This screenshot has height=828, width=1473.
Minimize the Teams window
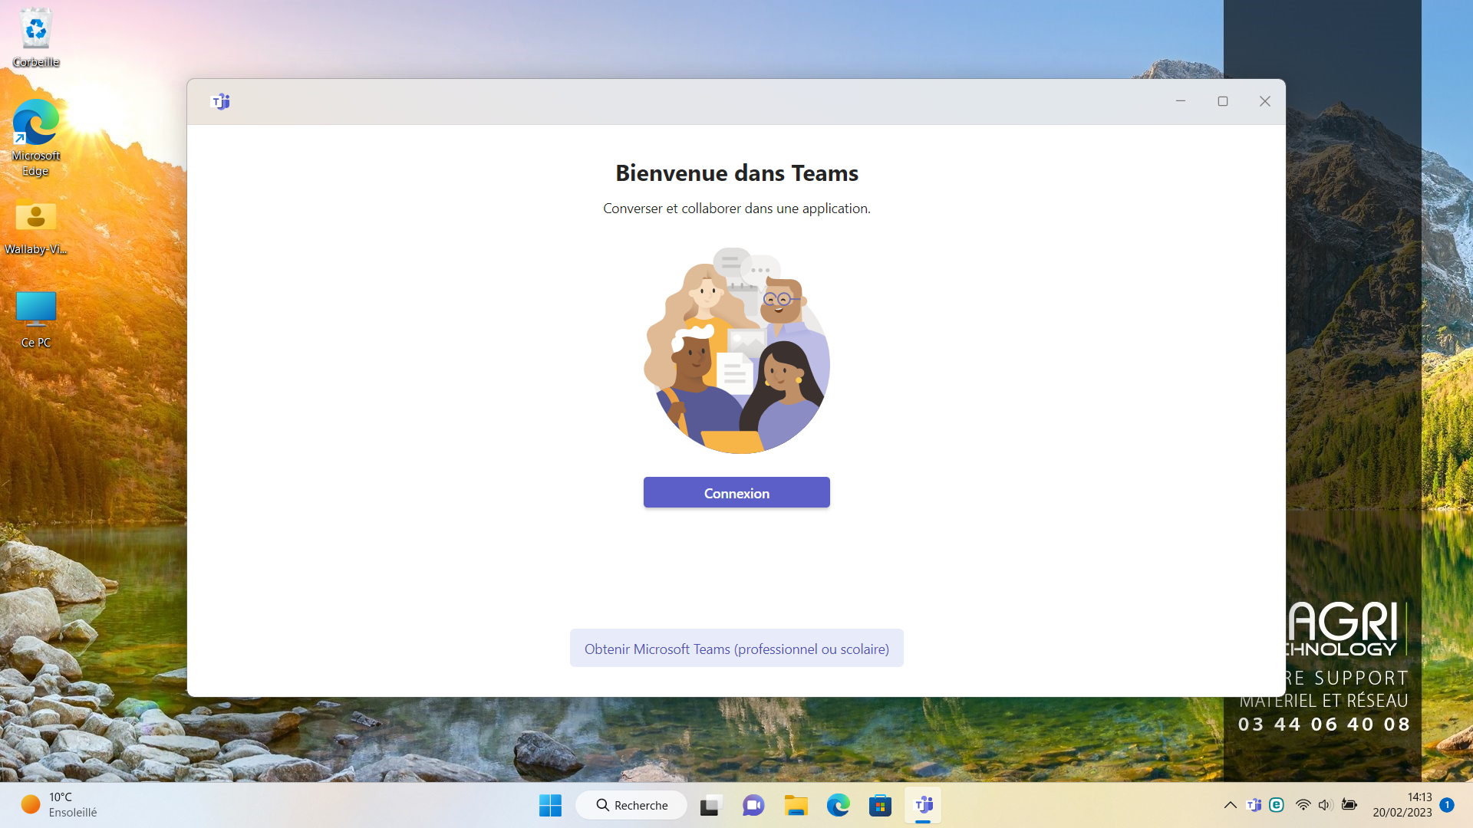pyautogui.click(x=1181, y=101)
